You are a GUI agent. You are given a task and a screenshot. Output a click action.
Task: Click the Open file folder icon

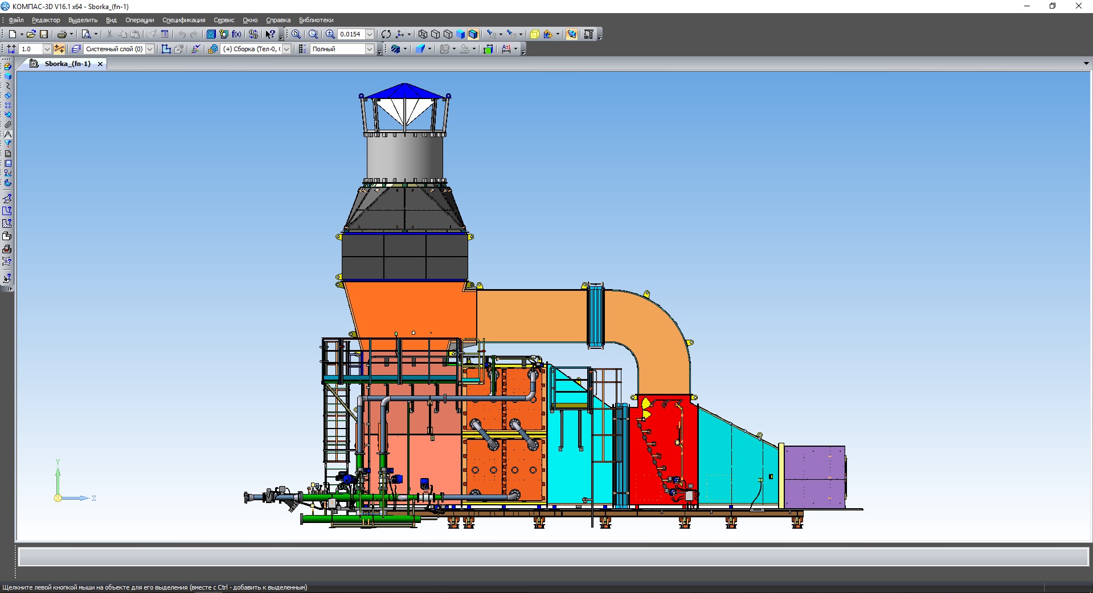pyautogui.click(x=31, y=34)
